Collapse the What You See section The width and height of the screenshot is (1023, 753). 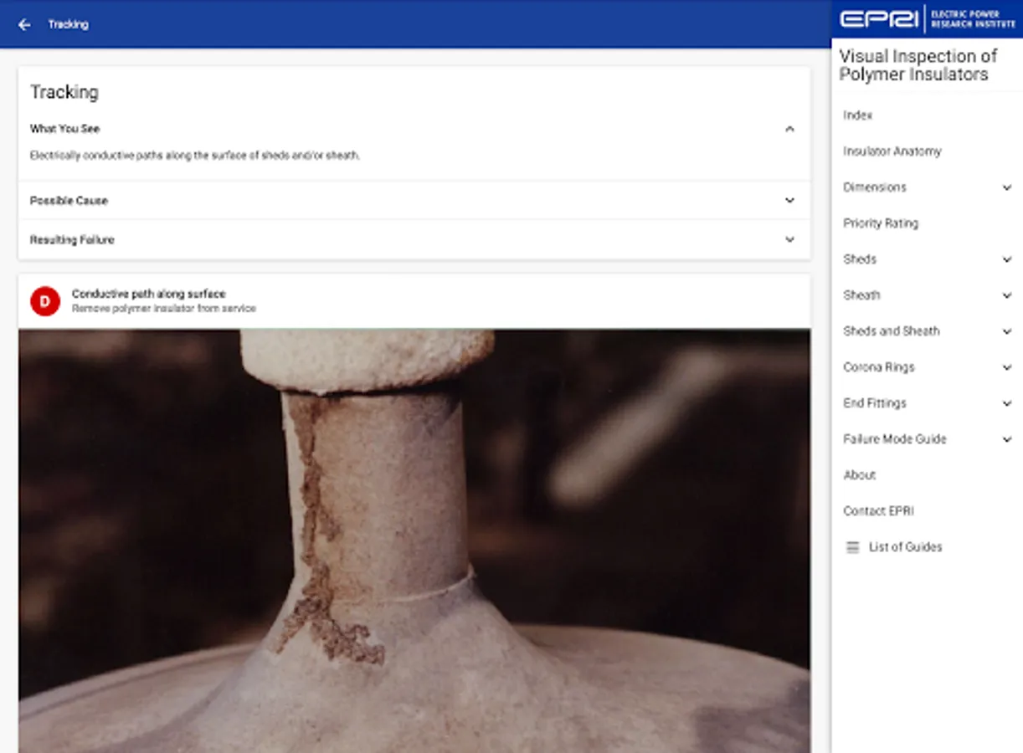[x=789, y=129]
